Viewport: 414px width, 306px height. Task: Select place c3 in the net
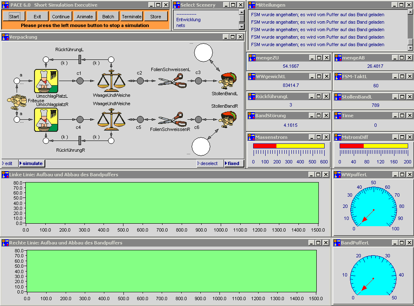[x=198, y=81]
